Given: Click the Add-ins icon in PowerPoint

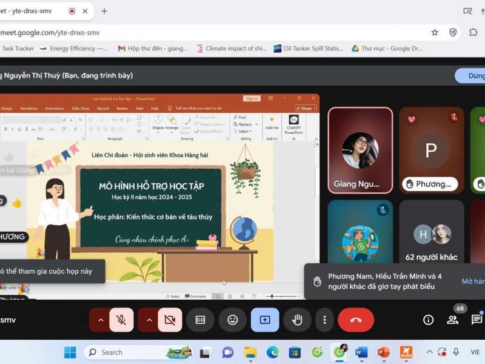Looking at the screenshot, I should pyautogui.click(x=272, y=123).
